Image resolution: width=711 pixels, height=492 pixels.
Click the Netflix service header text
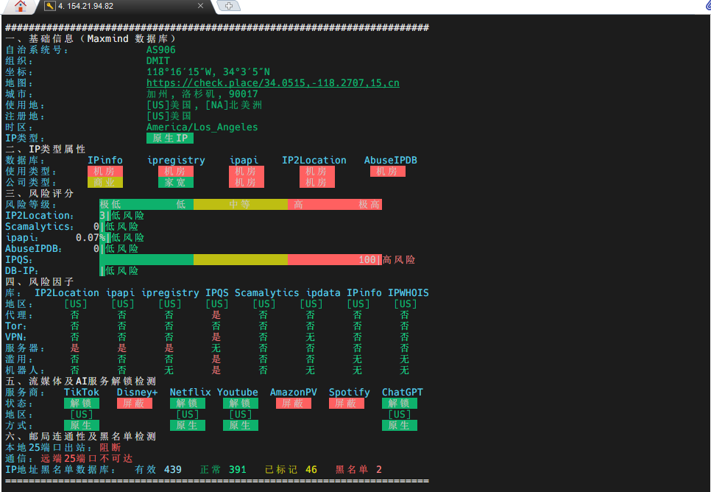pyautogui.click(x=190, y=393)
